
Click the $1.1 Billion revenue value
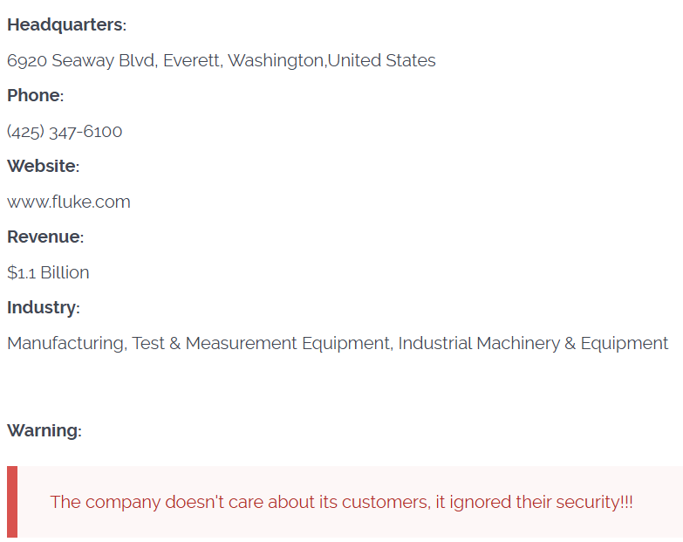[x=48, y=272]
